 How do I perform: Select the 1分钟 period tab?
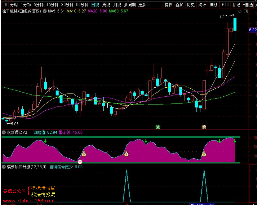[26, 5]
